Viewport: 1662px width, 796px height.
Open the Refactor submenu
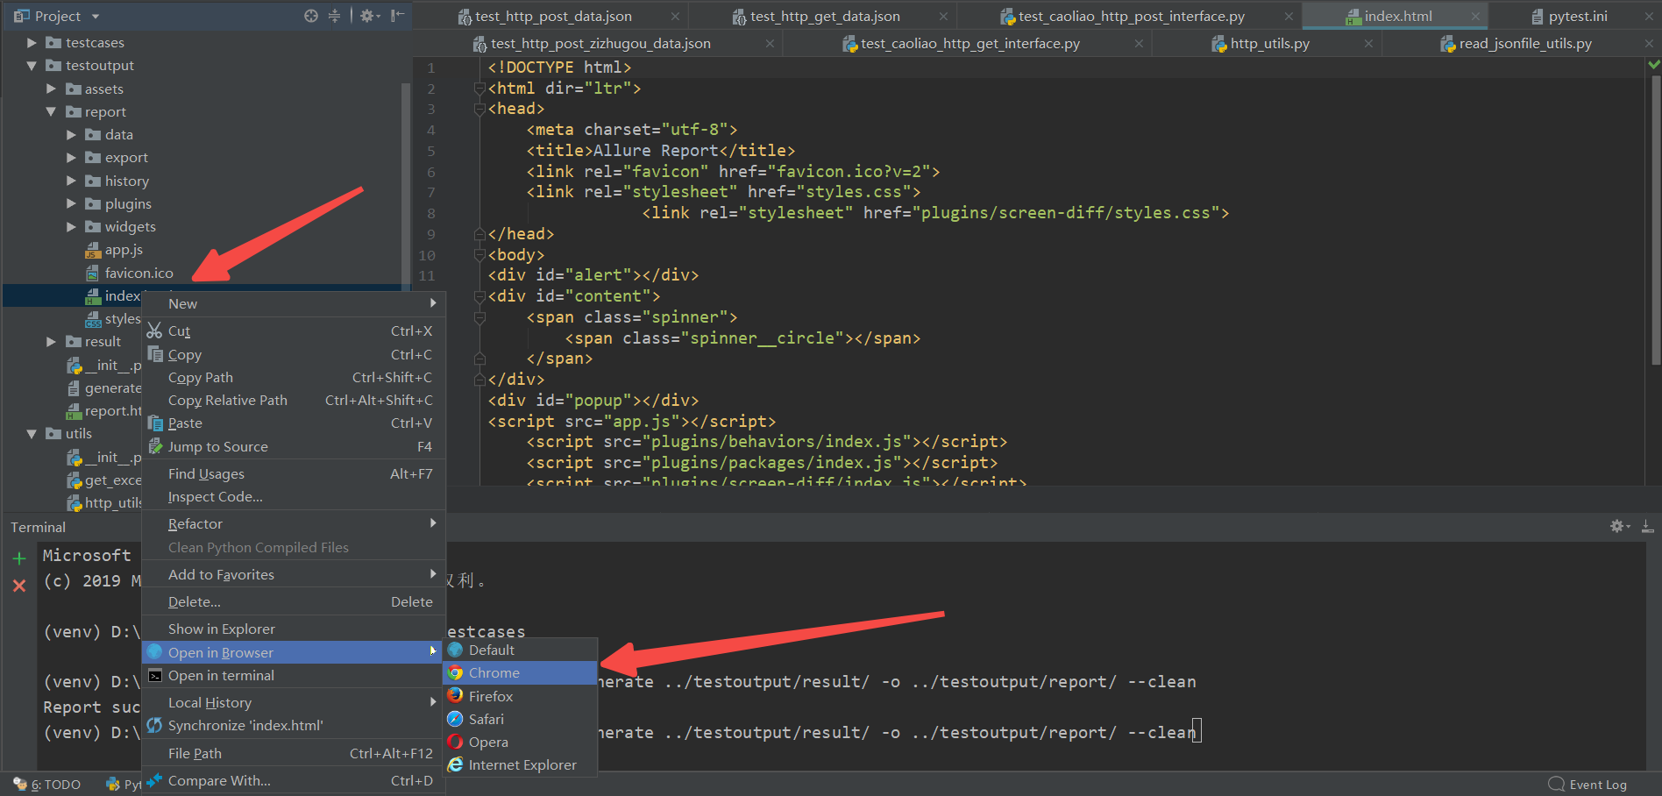pos(294,523)
